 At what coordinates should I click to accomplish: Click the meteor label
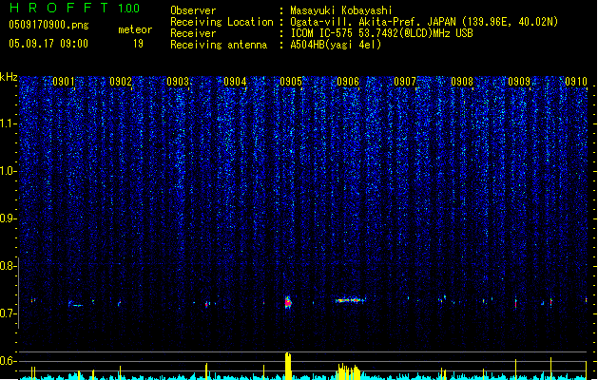[135, 29]
